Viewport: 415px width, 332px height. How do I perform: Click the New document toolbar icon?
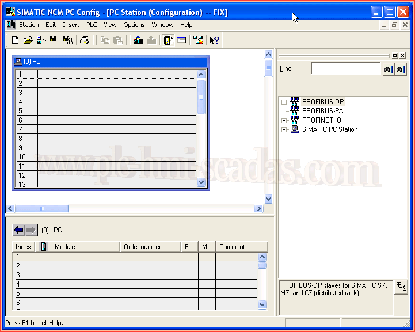(16, 40)
